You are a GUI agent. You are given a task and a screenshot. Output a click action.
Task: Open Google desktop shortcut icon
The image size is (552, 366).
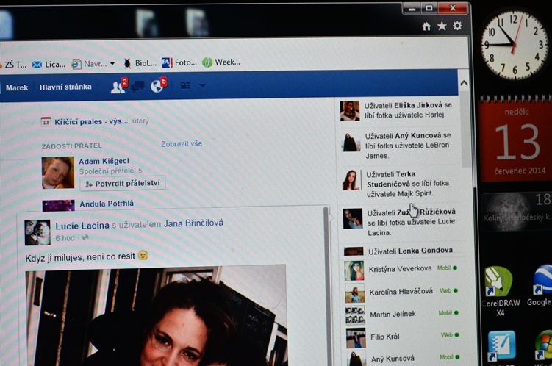click(540, 286)
